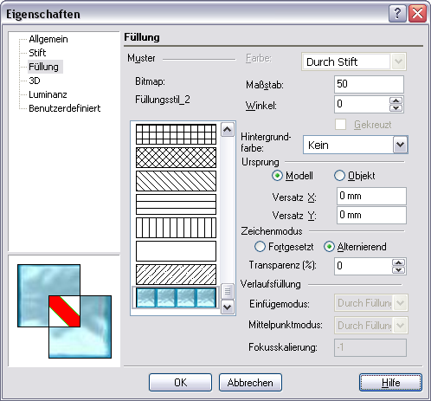Open the Stift properties page
Image resolution: width=431 pixels, height=401 pixels.
click(x=37, y=53)
